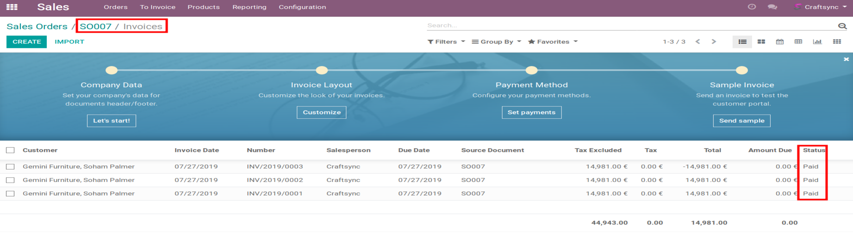
Task: Switch to kanban view
Action: [x=761, y=42]
